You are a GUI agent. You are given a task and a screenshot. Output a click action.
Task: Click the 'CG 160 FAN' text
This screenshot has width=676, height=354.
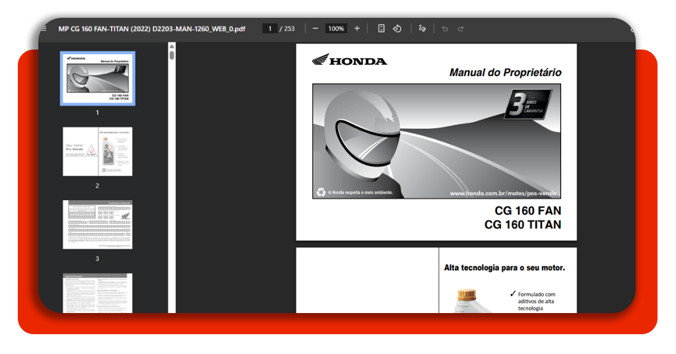point(527,211)
